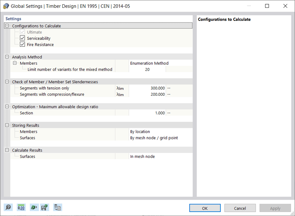Viewport: 295px width, 216px height.
Task: Collapse Check of Member Slendernesses section
Action: (x=7, y=81)
